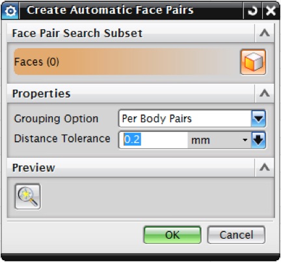
Task: Click the preview magnifier icon
Action: (x=27, y=196)
